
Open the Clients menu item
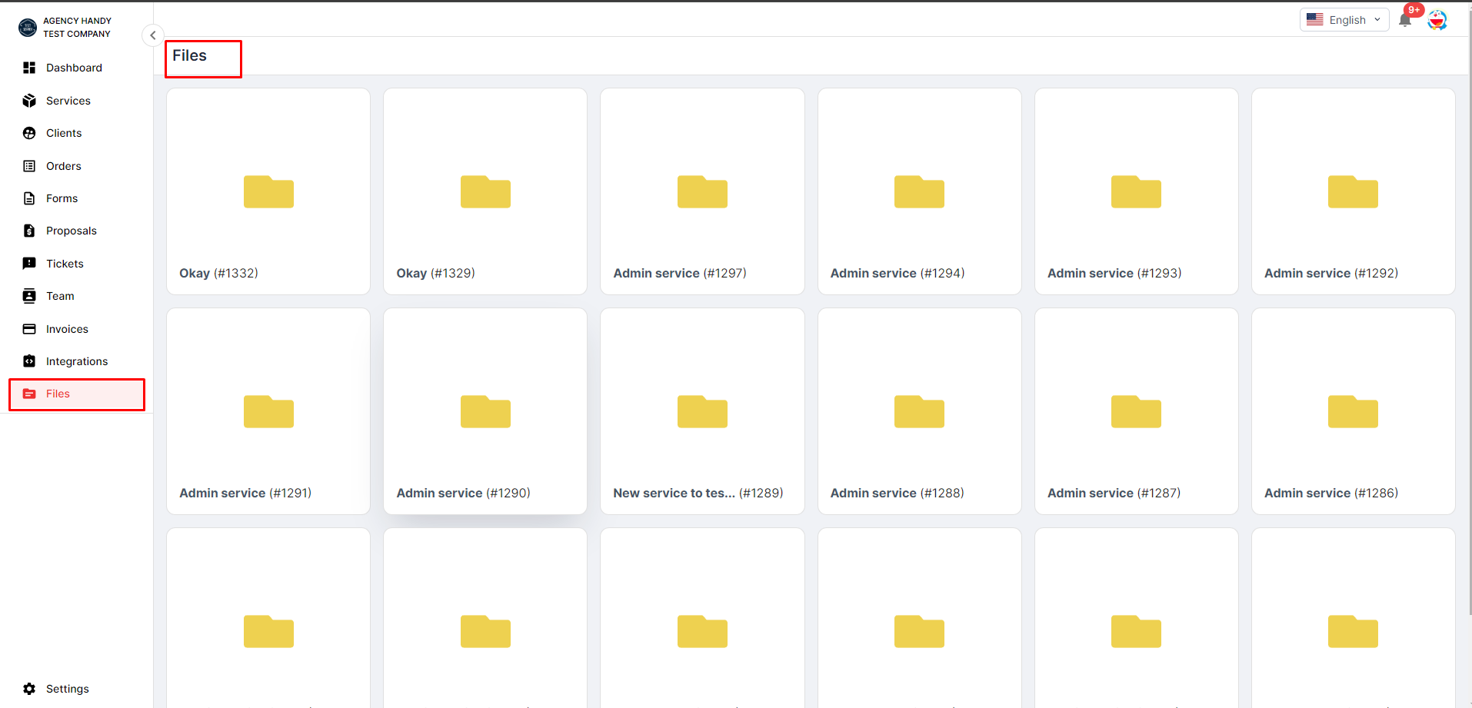click(63, 133)
